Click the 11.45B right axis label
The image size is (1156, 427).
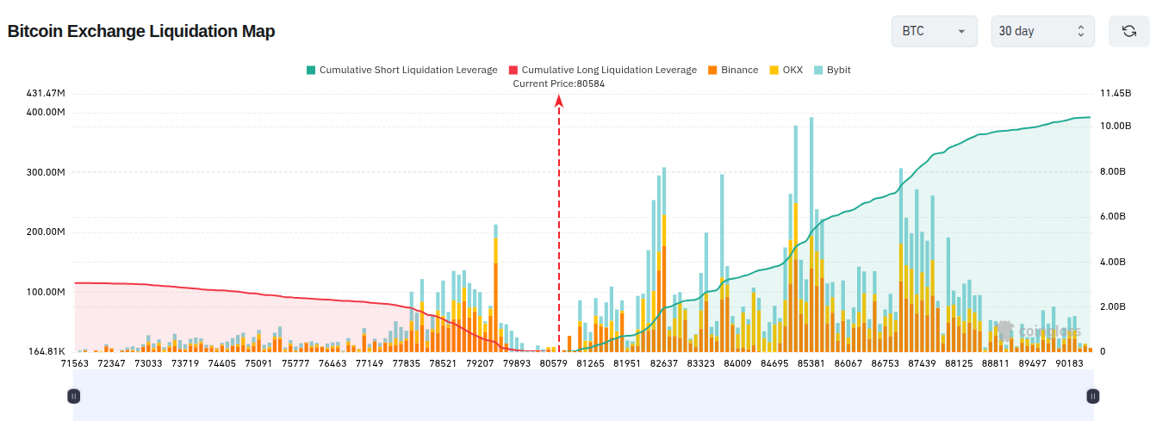tap(1115, 93)
